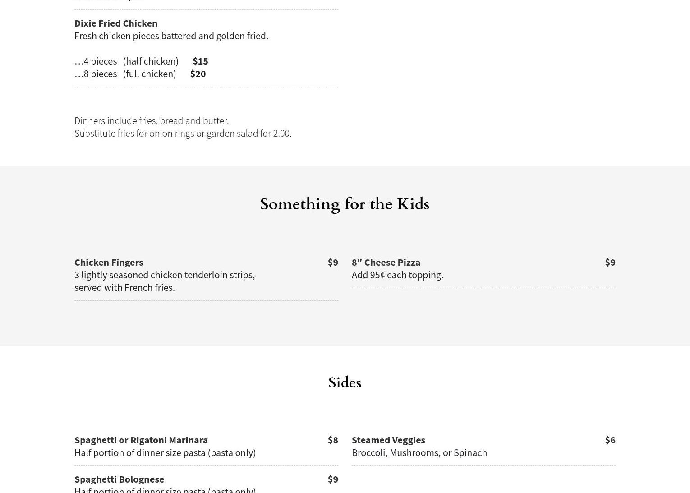Click the Steamed Veggies $6 price
Screen dimensions: 690x493
coord(610,440)
